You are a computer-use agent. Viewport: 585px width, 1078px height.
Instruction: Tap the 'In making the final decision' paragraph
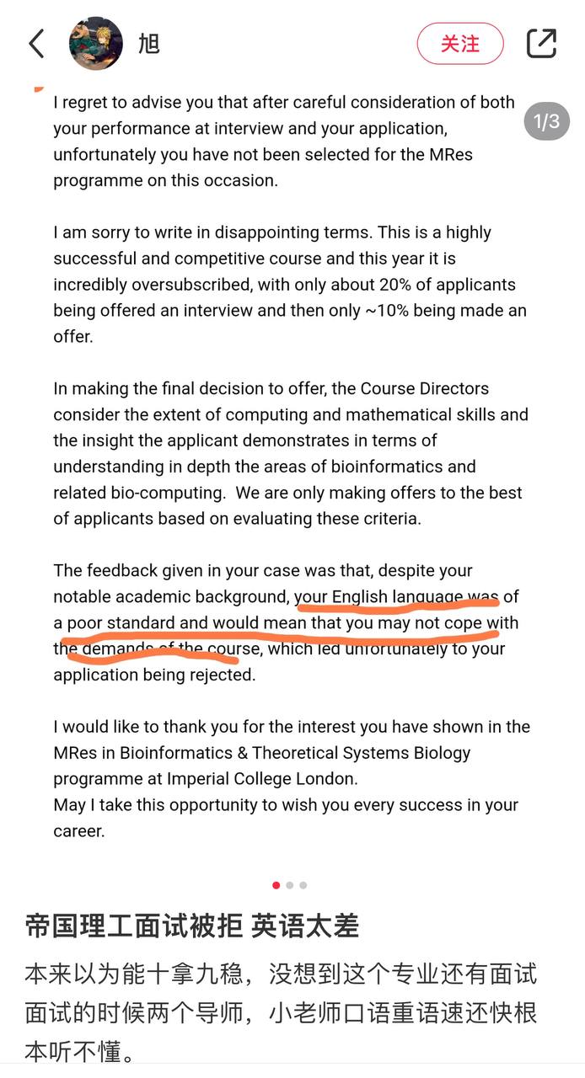(x=290, y=453)
